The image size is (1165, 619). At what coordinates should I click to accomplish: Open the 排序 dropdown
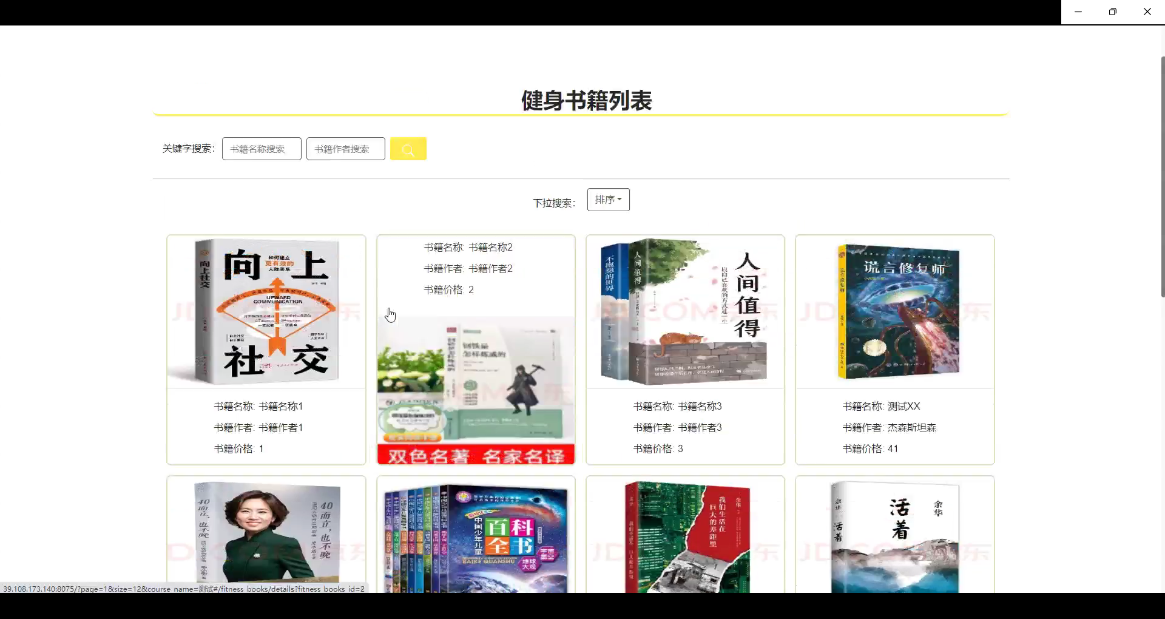pos(608,200)
